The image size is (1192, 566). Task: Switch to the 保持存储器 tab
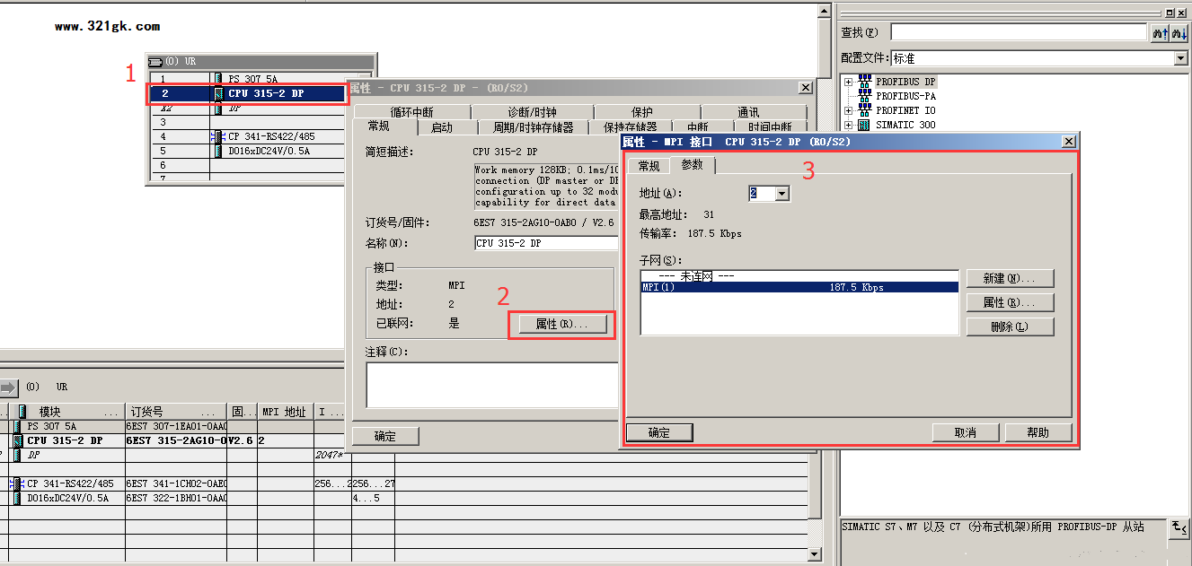pyautogui.click(x=631, y=127)
